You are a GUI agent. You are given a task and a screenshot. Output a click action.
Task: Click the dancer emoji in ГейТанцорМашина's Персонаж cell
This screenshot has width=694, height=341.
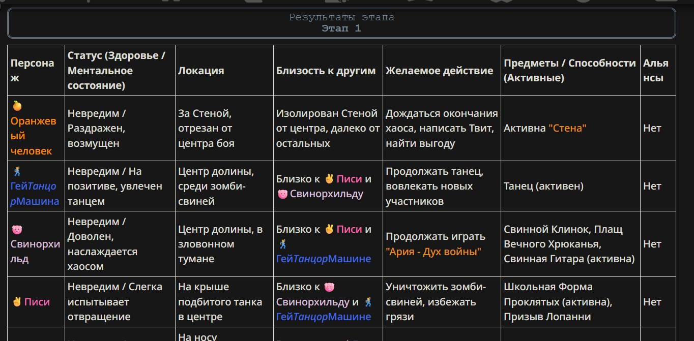[x=17, y=171]
